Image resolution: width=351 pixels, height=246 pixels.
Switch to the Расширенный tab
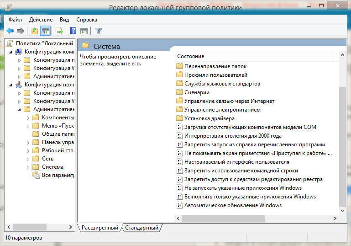click(x=100, y=228)
